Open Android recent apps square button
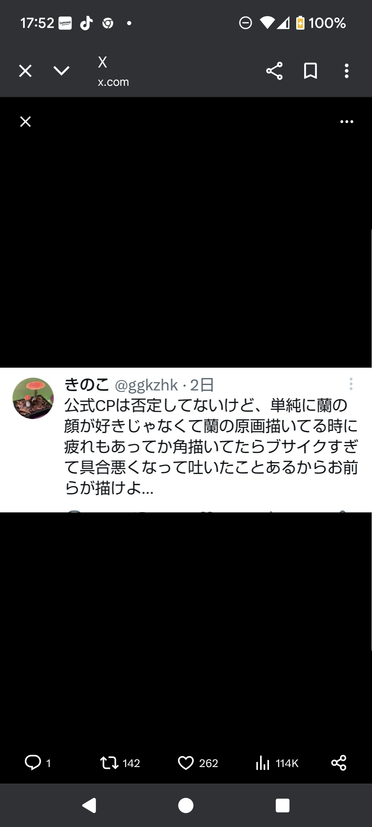The width and height of the screenshot is (372, 827). point(282,806)
